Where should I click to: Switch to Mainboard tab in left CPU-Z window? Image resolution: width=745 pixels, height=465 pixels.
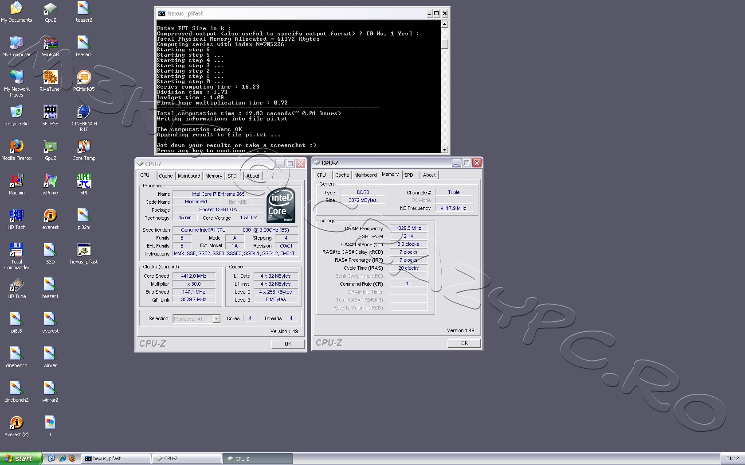click(189, 176)
